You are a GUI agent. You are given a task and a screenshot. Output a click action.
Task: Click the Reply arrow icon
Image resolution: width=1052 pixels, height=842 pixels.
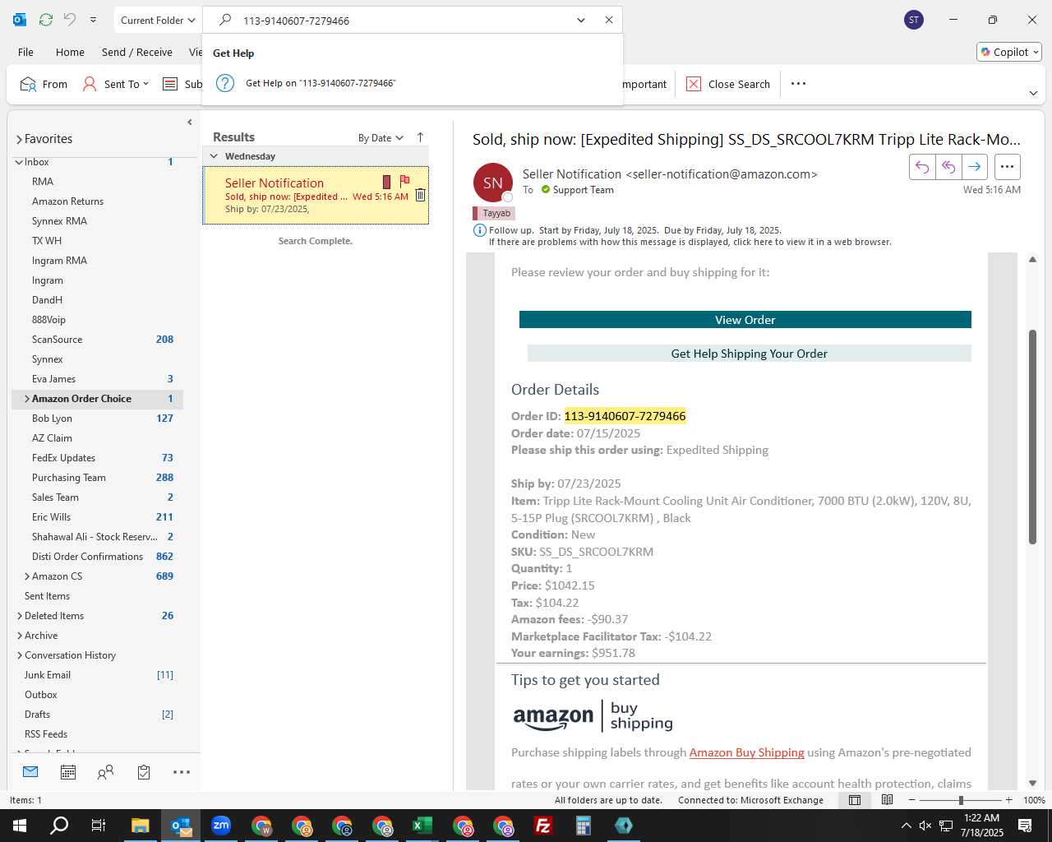click(x=922, y=167)
